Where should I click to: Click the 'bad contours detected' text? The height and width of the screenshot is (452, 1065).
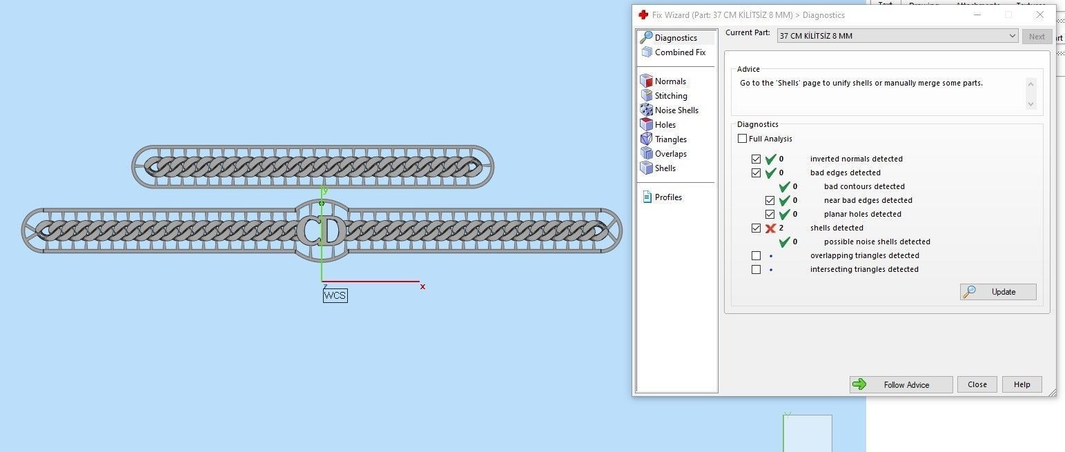pos(864,186)
